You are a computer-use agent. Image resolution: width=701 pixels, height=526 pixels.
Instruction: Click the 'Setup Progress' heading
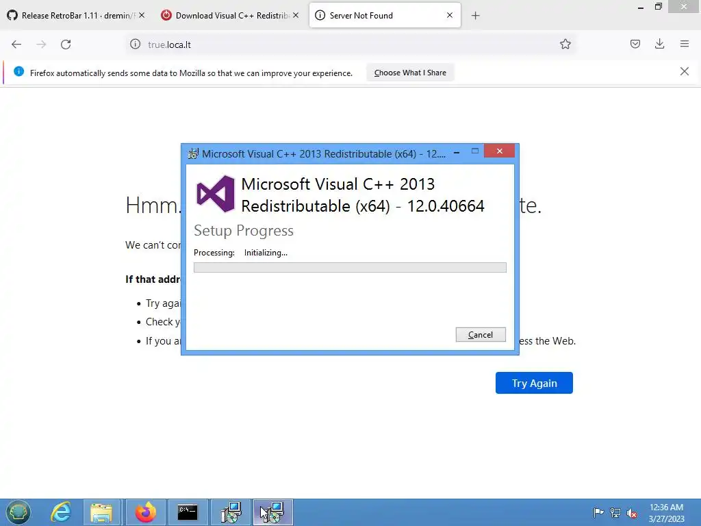[x=244, y=230]
